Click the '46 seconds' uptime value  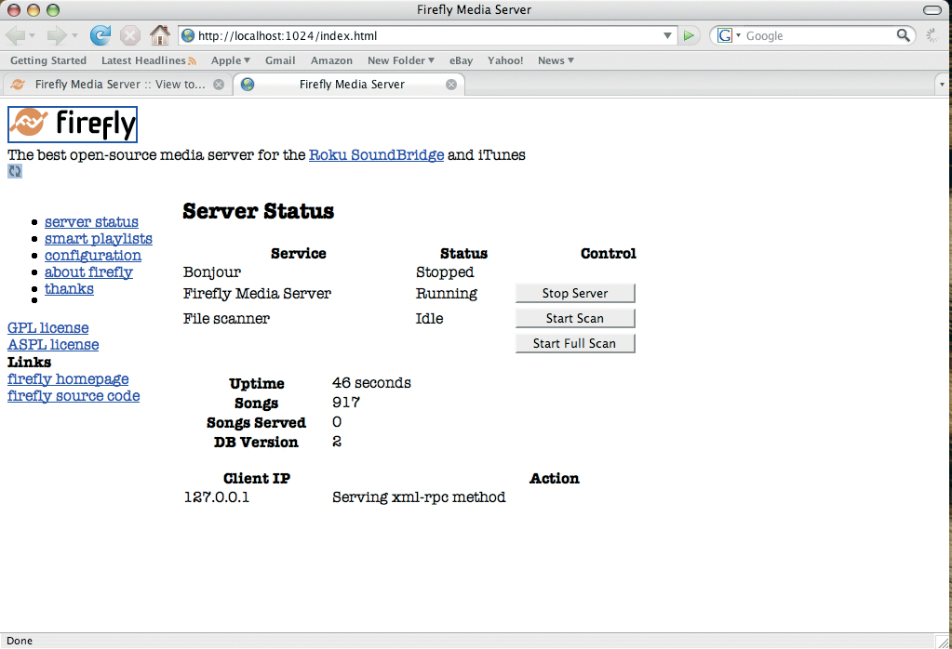click(x=371, y=383)
